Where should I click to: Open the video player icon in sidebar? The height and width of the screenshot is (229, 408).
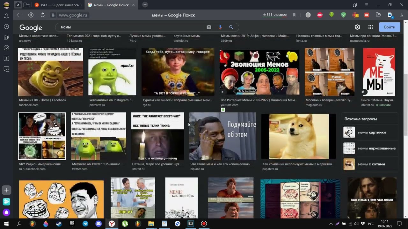[6, 48]
